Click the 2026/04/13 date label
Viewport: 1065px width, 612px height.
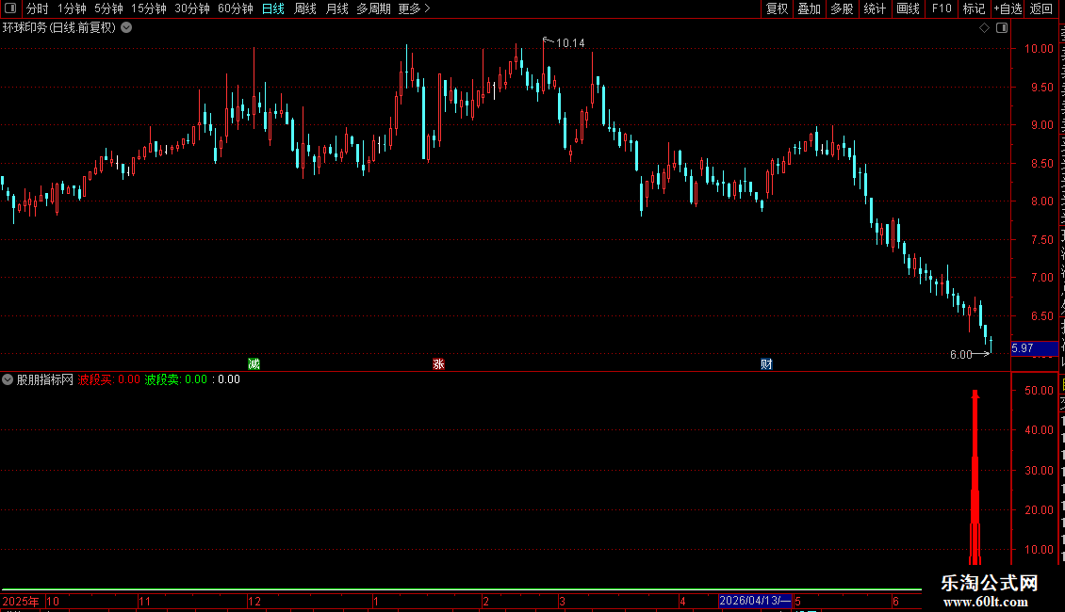click(x=755, y=601)
